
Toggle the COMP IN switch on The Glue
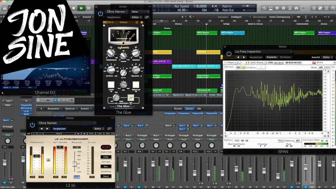point(111,85)
